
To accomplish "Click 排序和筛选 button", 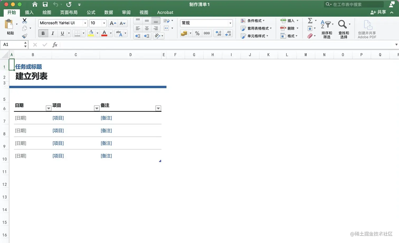I will pos(327,29).
